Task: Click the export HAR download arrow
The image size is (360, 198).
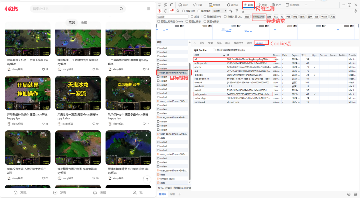Action: (x=243, y=11)
